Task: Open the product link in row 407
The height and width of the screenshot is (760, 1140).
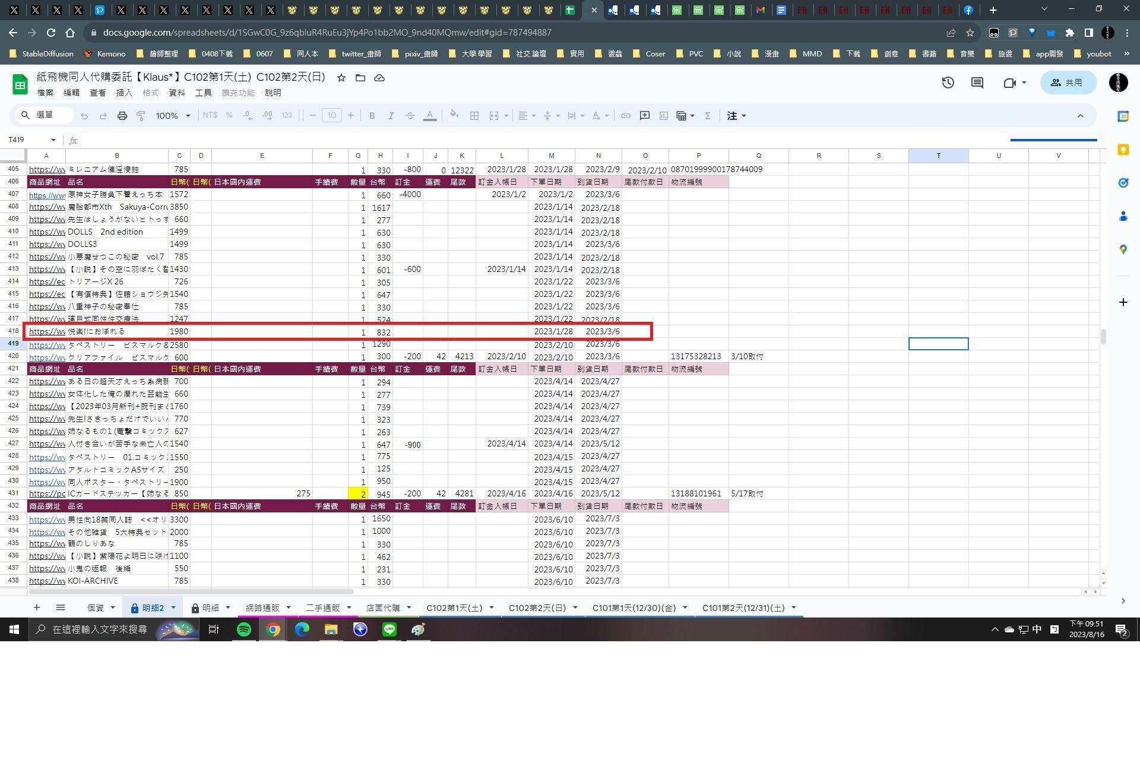Action: [x=47, y=195]
